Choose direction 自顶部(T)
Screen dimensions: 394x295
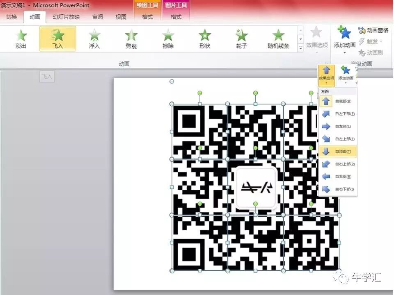pyautogui.click(x=338, y=151)
